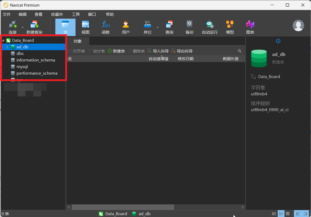Open the 文件 menu

click(7, 14)
